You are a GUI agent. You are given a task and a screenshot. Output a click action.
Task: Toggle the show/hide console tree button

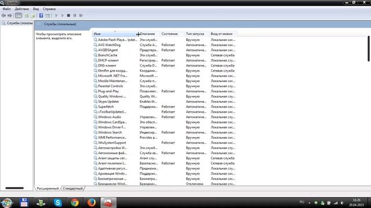point(18,16)
